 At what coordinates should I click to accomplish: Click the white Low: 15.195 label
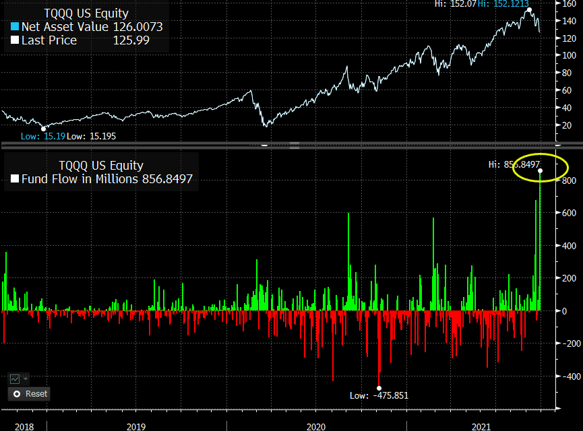(92, 136)
